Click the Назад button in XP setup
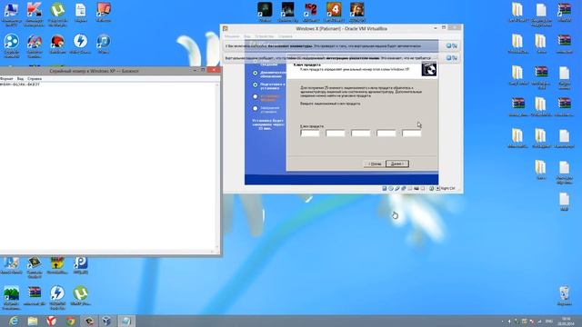The image size is (582, 327). tap(374, 163)
